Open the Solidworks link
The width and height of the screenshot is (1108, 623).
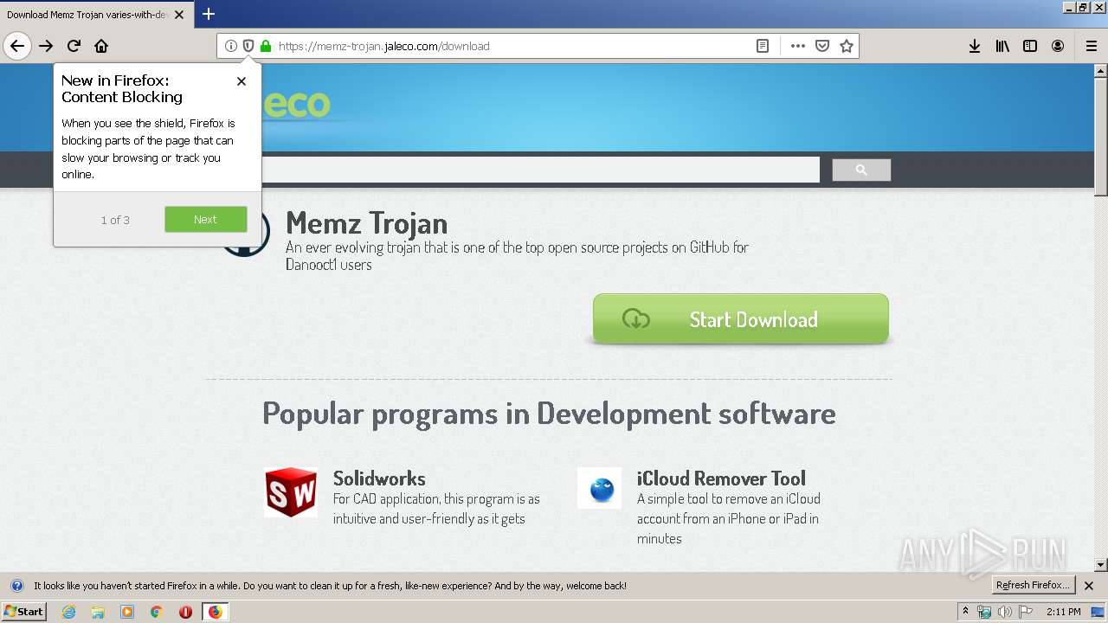coord(379,478)
